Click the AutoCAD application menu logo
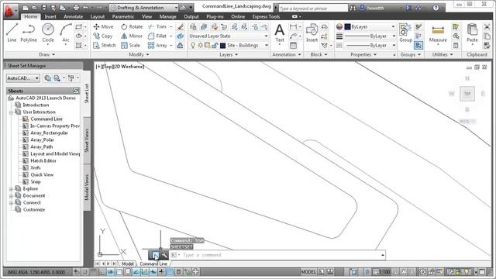The width and height of the screenshot is (496, 279). coord(10,11)
